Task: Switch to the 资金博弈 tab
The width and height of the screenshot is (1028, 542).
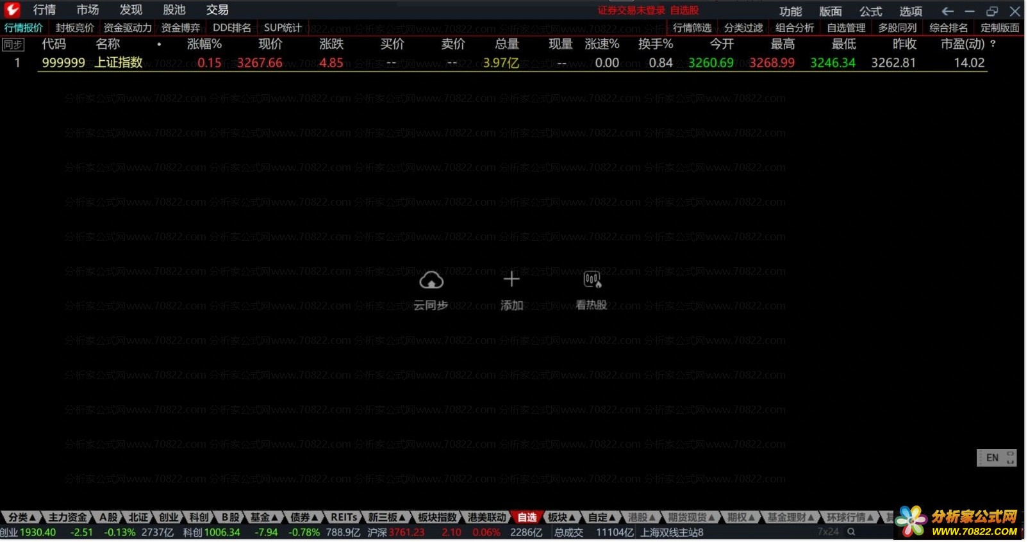Action: pos(181,28)
